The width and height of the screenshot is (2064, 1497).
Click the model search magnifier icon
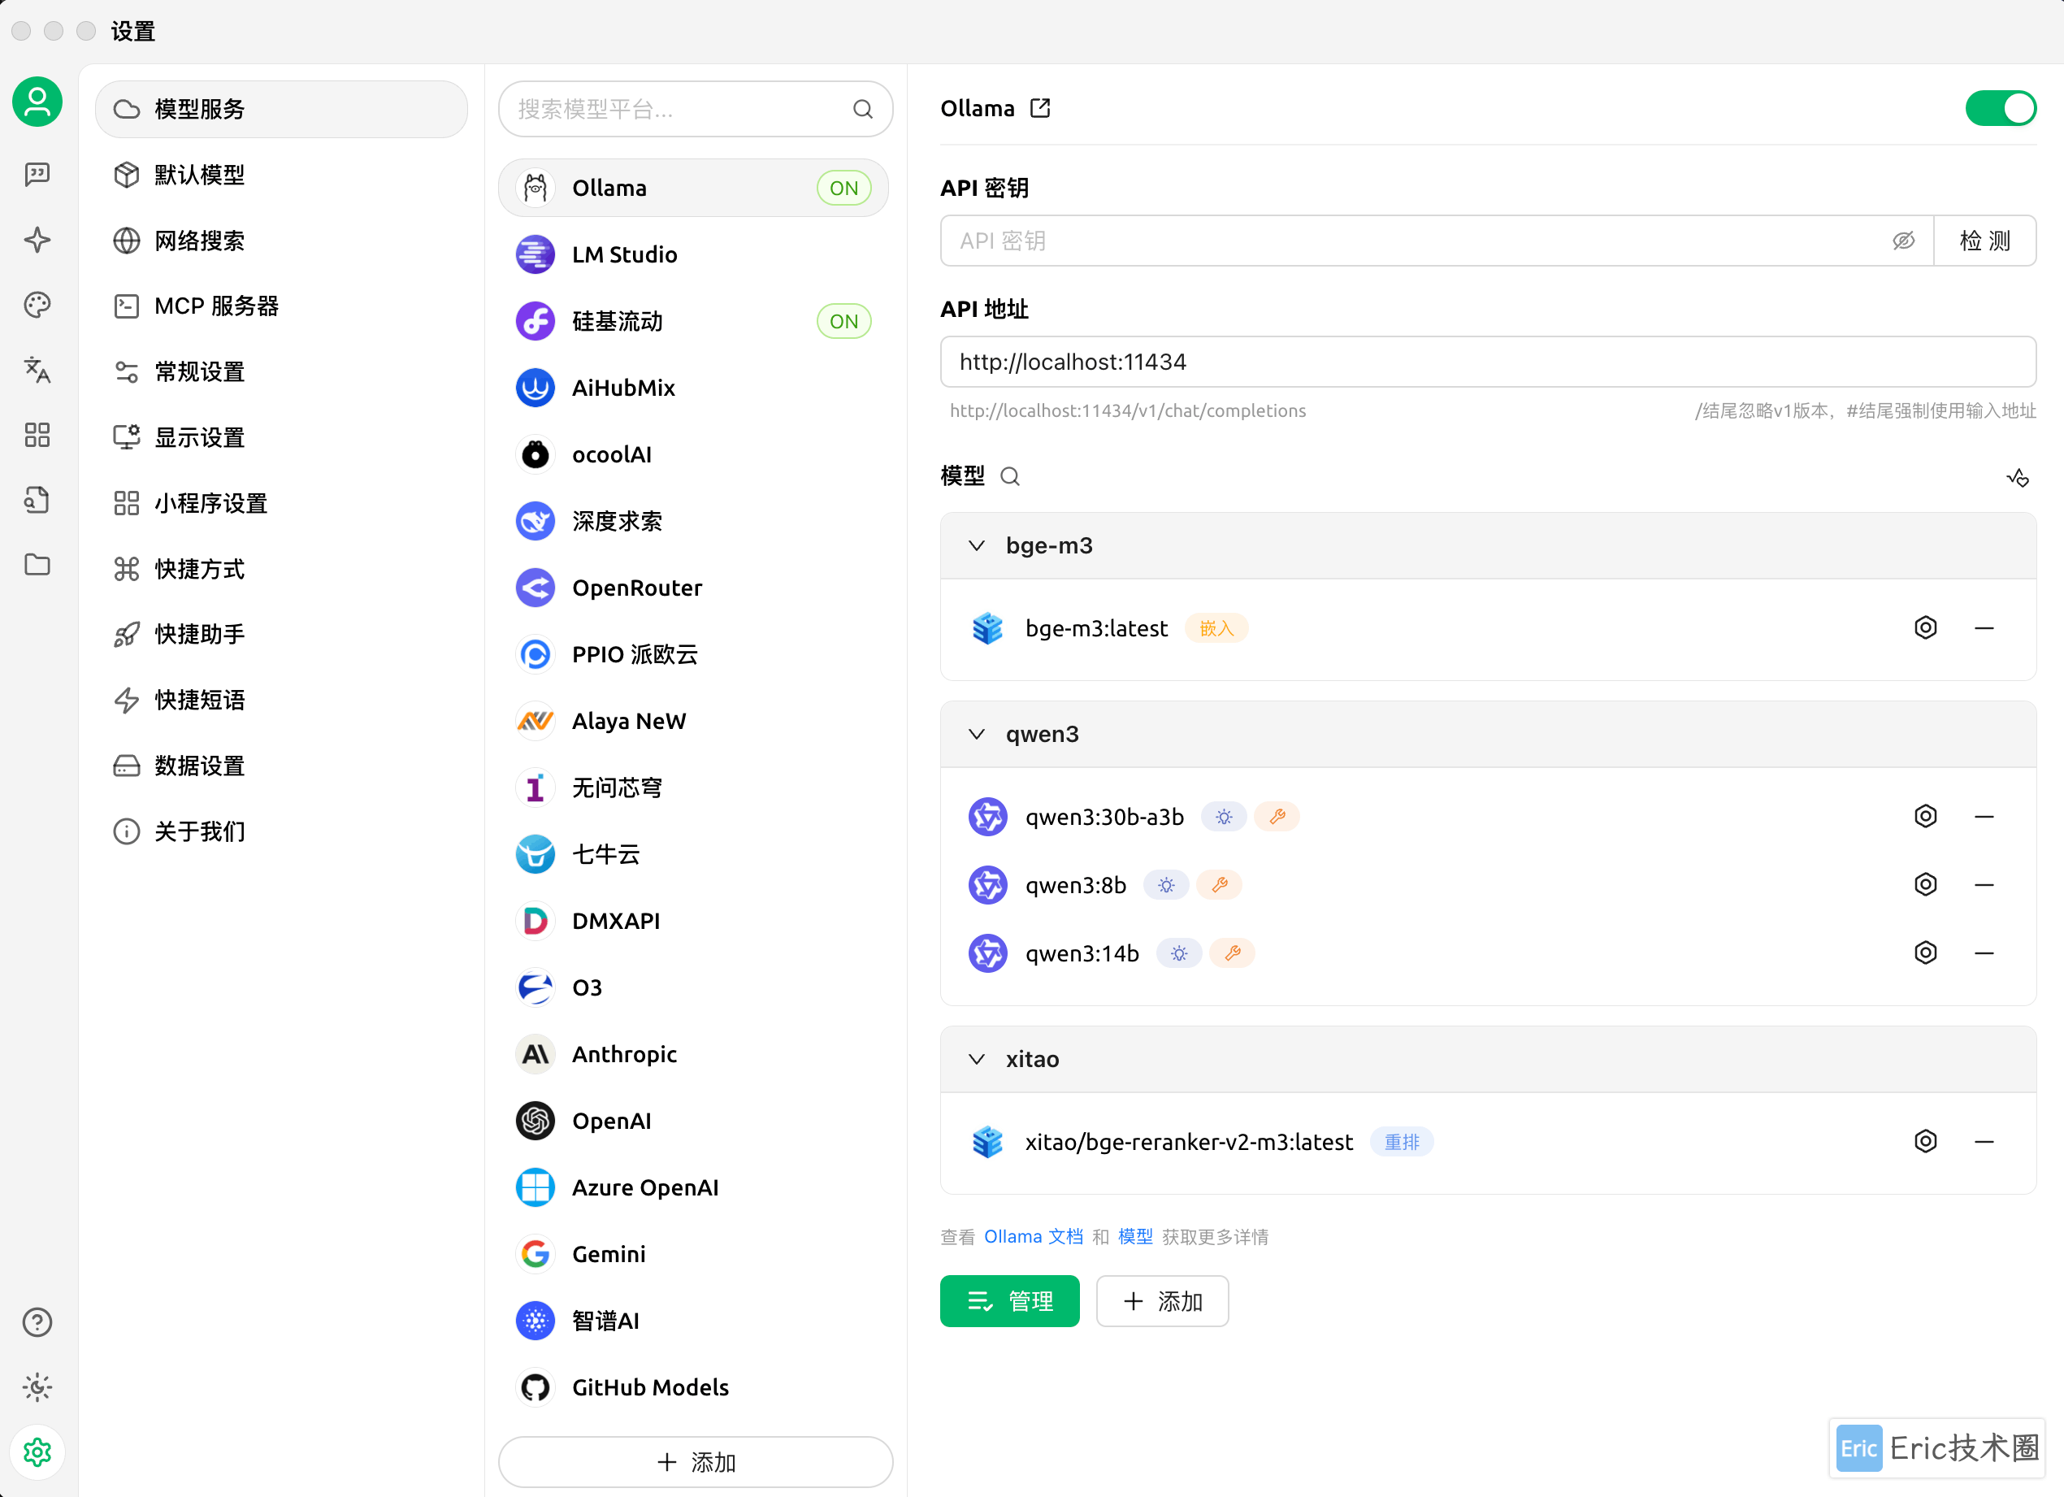(1010, 476)
